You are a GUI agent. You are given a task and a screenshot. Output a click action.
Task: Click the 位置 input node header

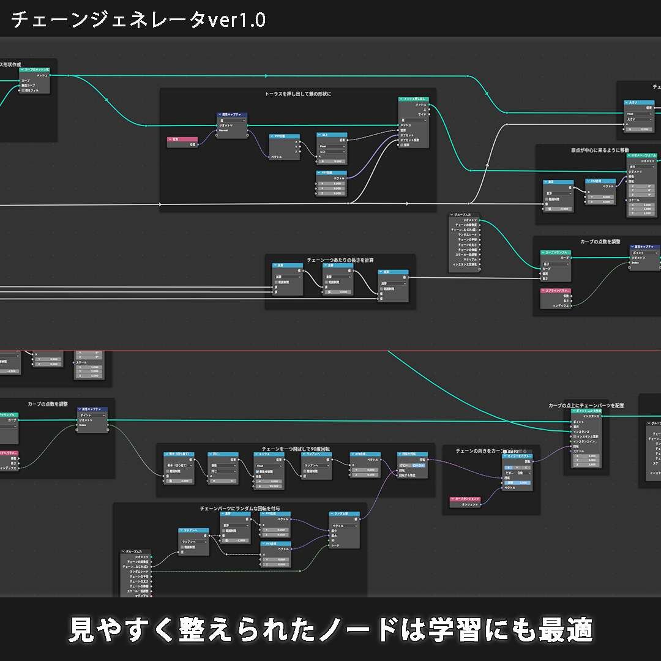click(182, 139)
